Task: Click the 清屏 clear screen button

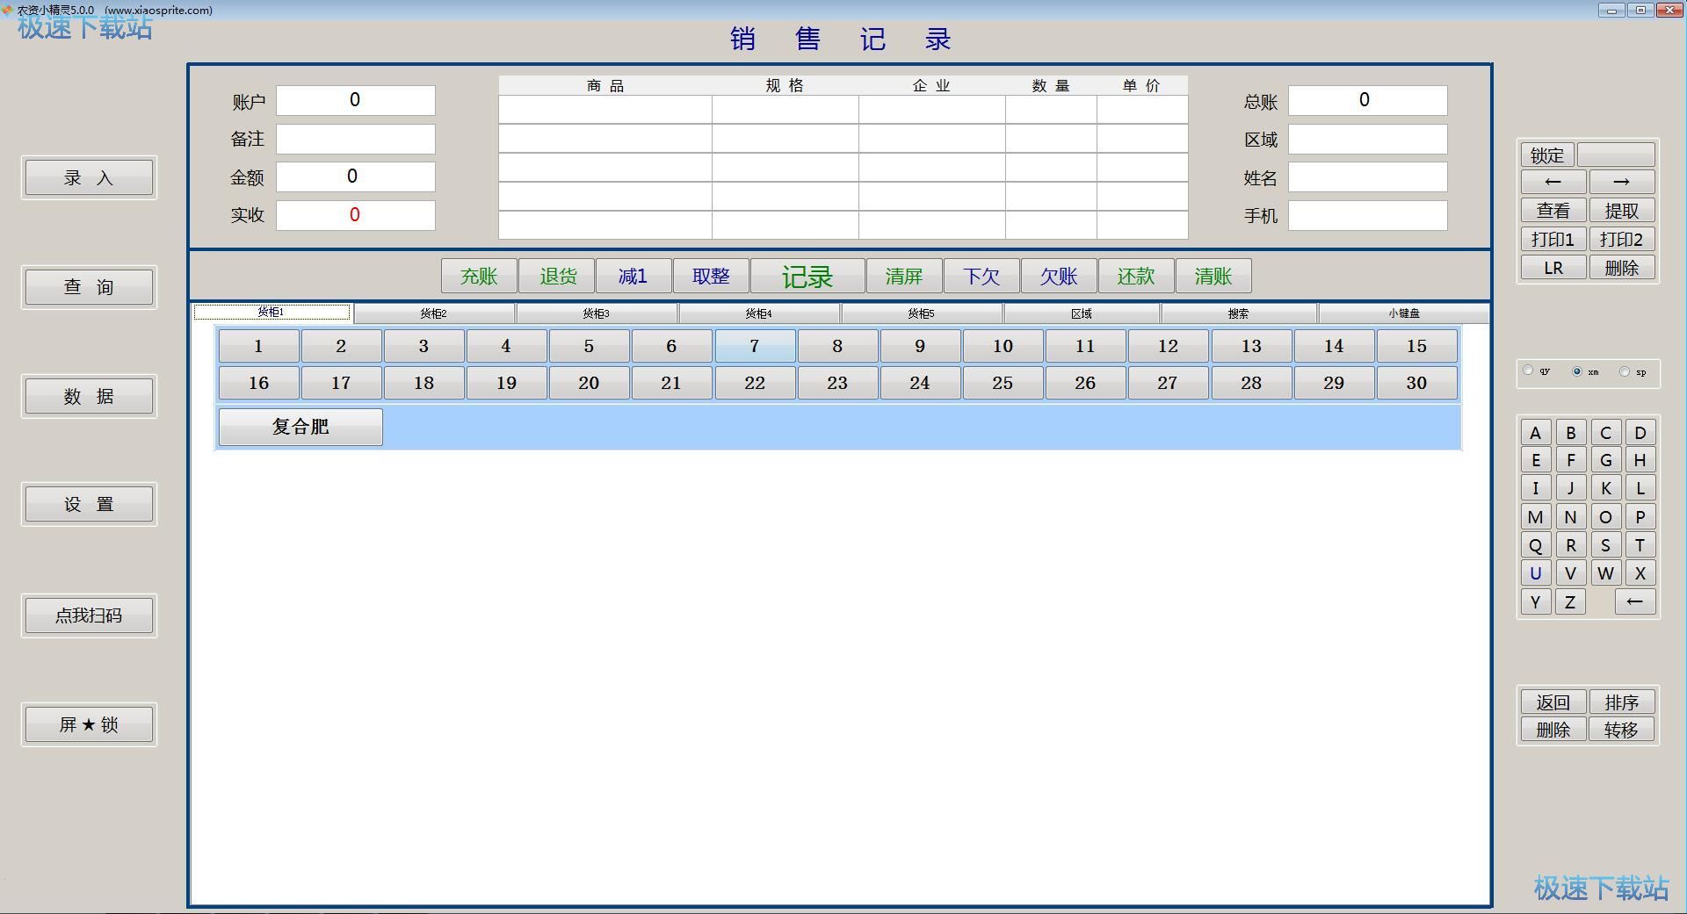Action: coord(904,277)
